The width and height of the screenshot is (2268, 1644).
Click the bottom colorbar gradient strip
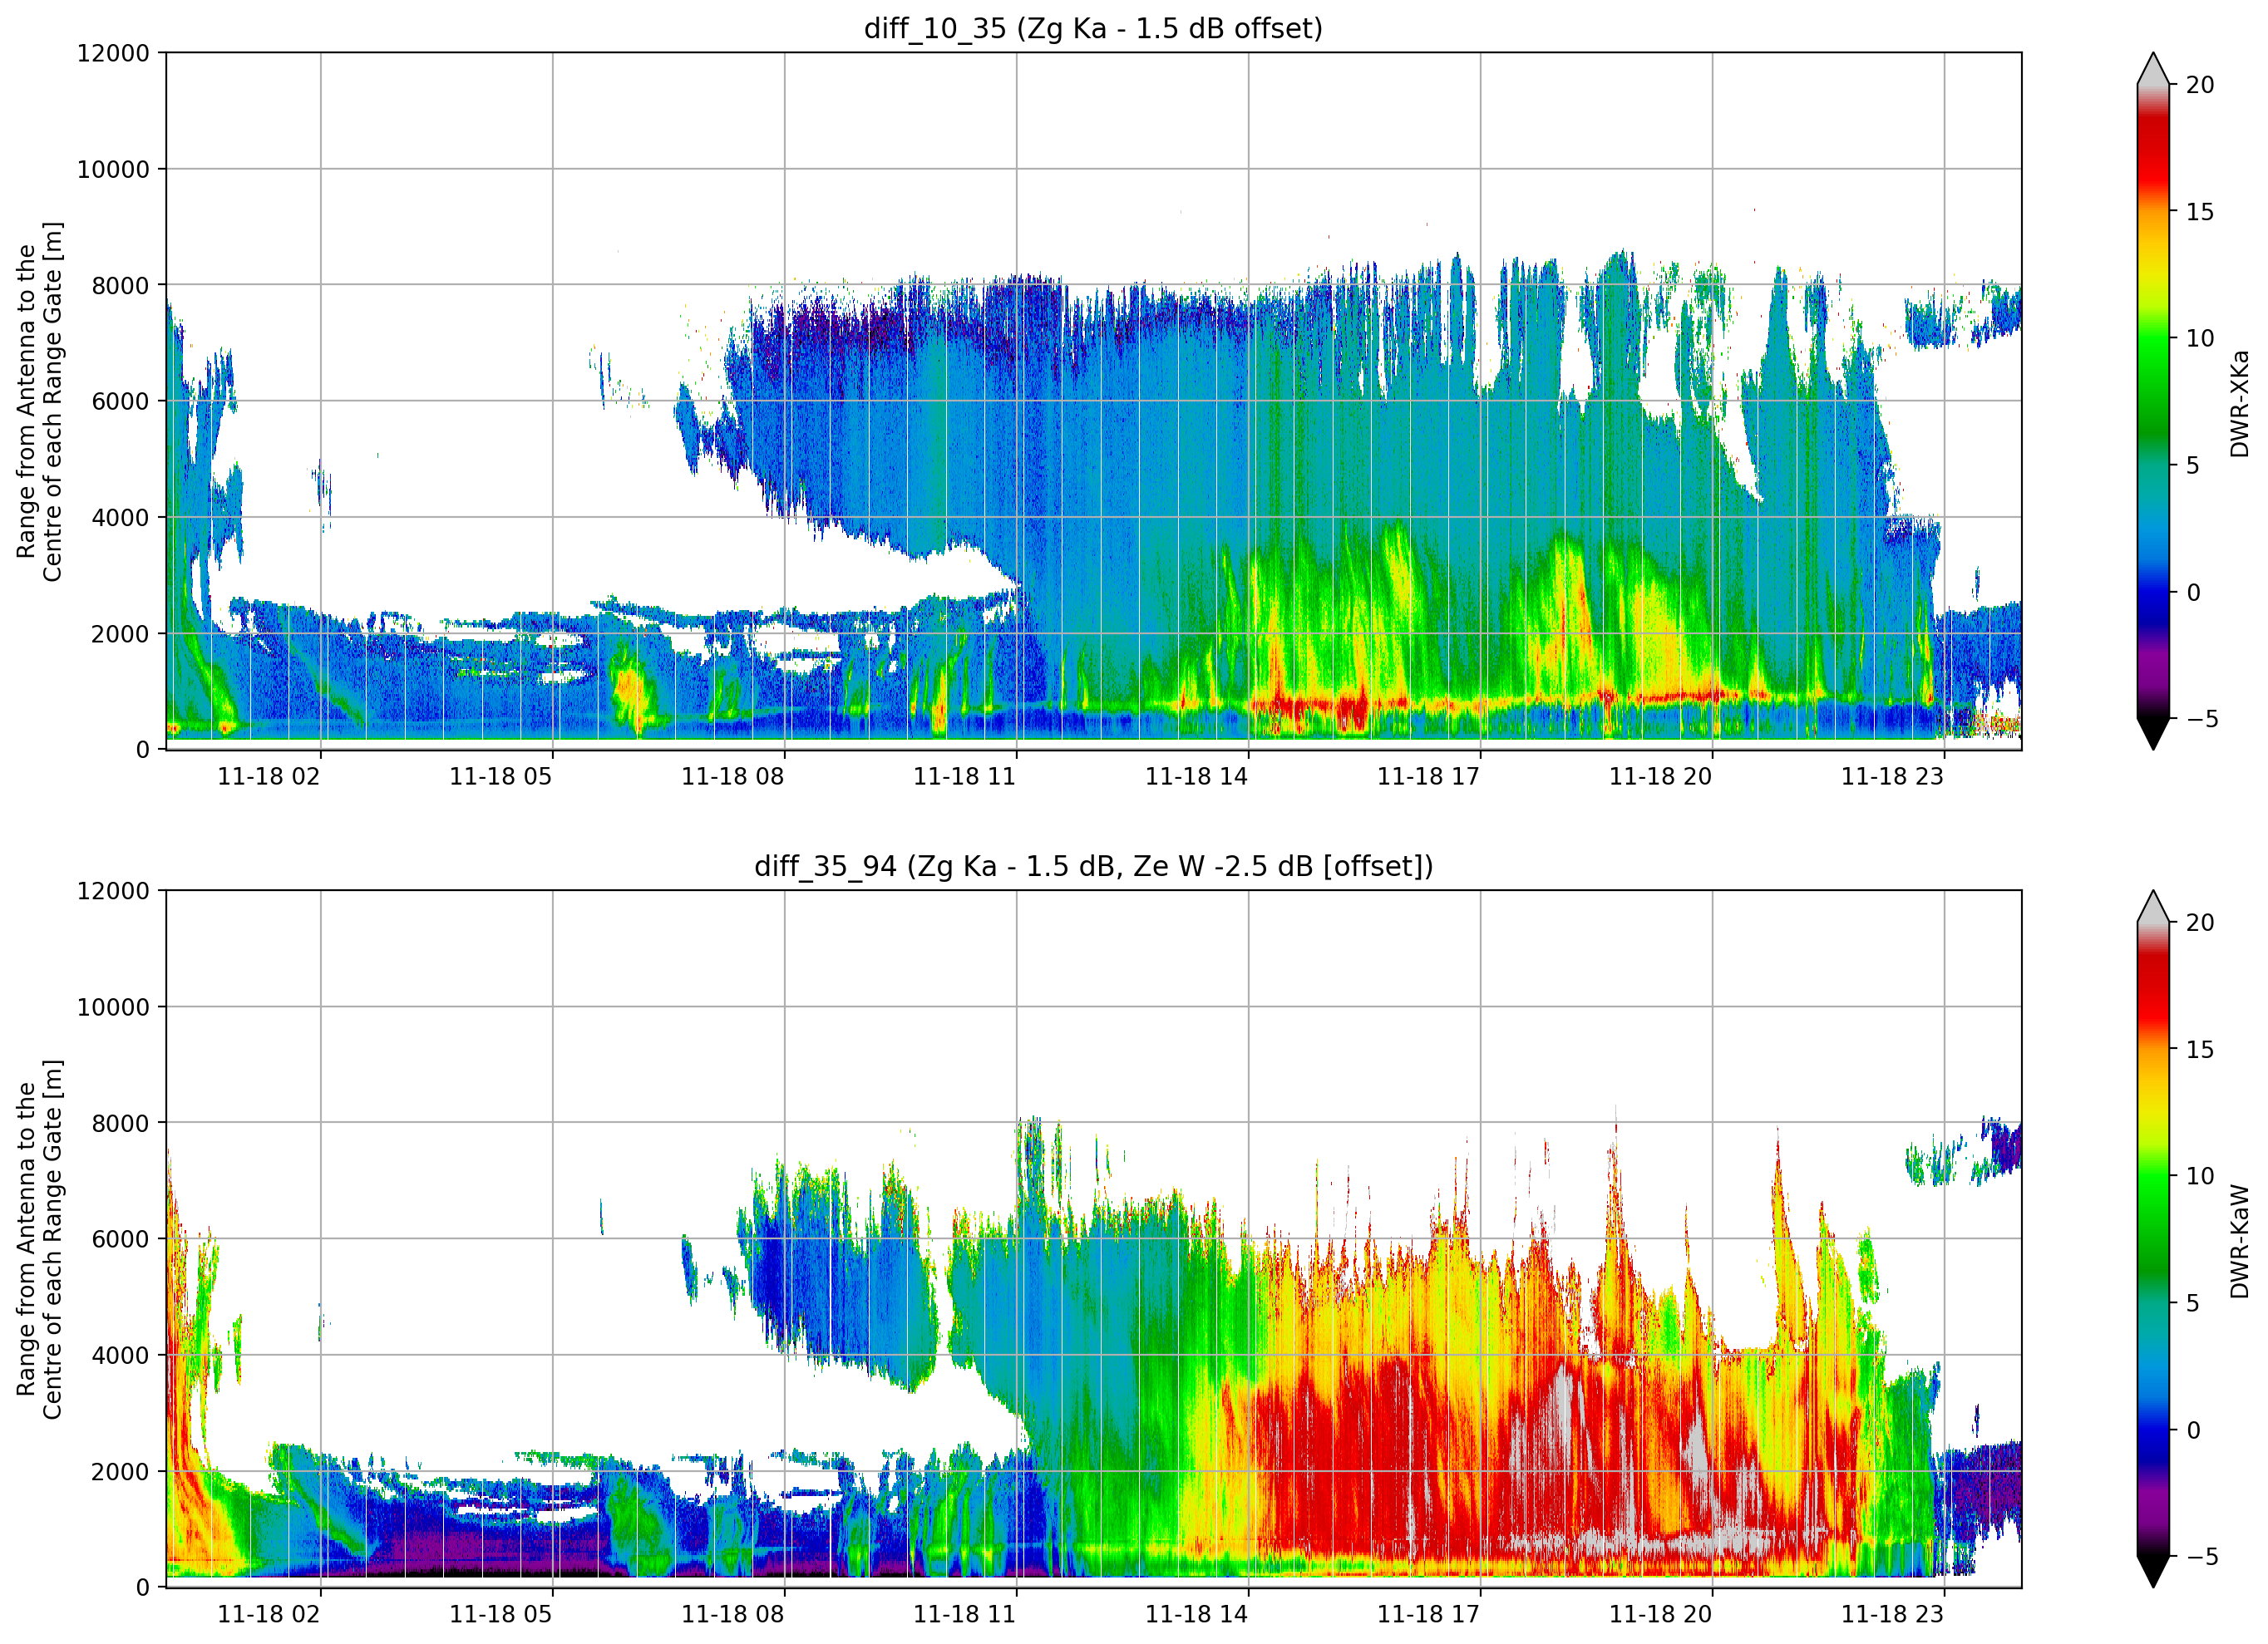click(x=2153, y=1239)
